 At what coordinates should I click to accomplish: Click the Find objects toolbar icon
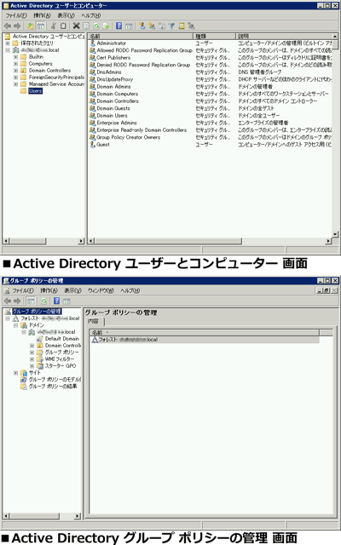[182, 26]
